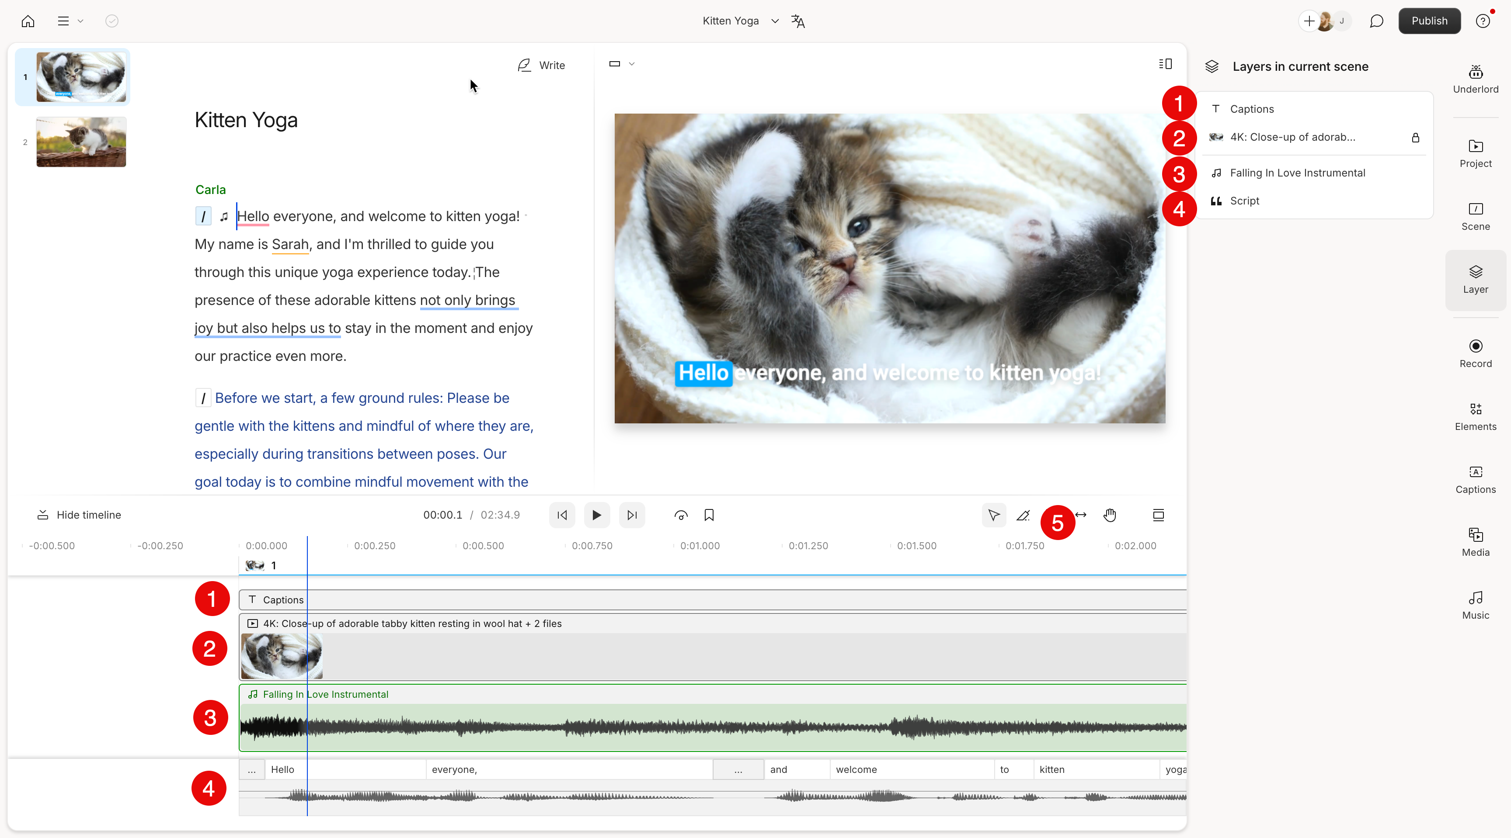This screenshot has height=838, width=1511.
Task: Click the Publish button
Action: point(1429,21)
